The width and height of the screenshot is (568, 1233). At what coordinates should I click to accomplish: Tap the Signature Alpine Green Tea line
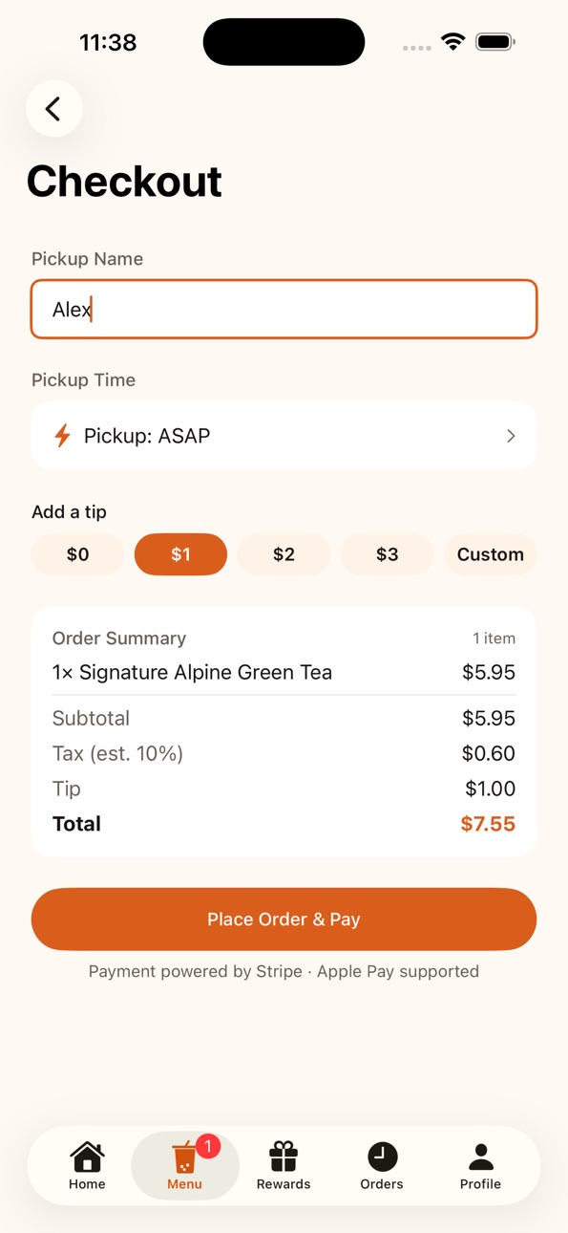click(284, 672)
